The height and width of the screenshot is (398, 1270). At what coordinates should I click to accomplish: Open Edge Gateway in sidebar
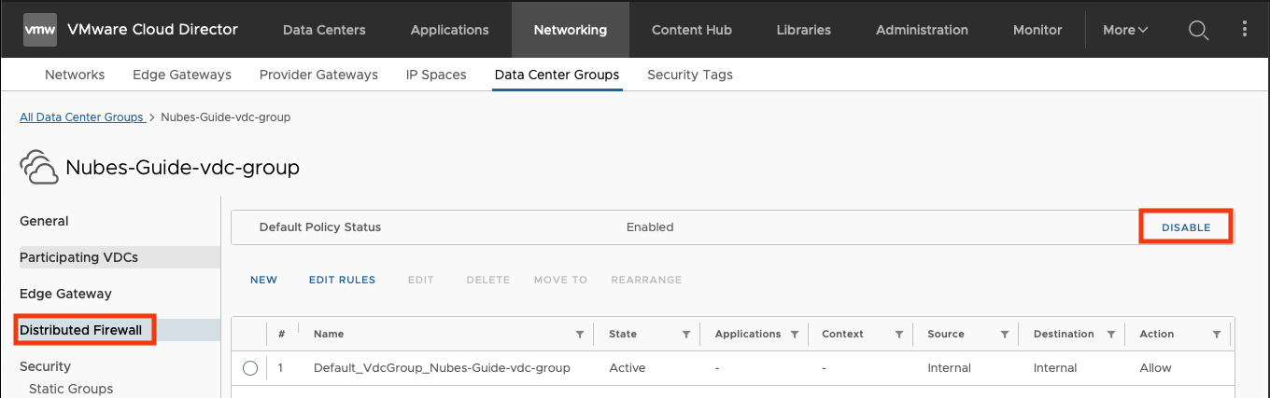tap(65, 294)
